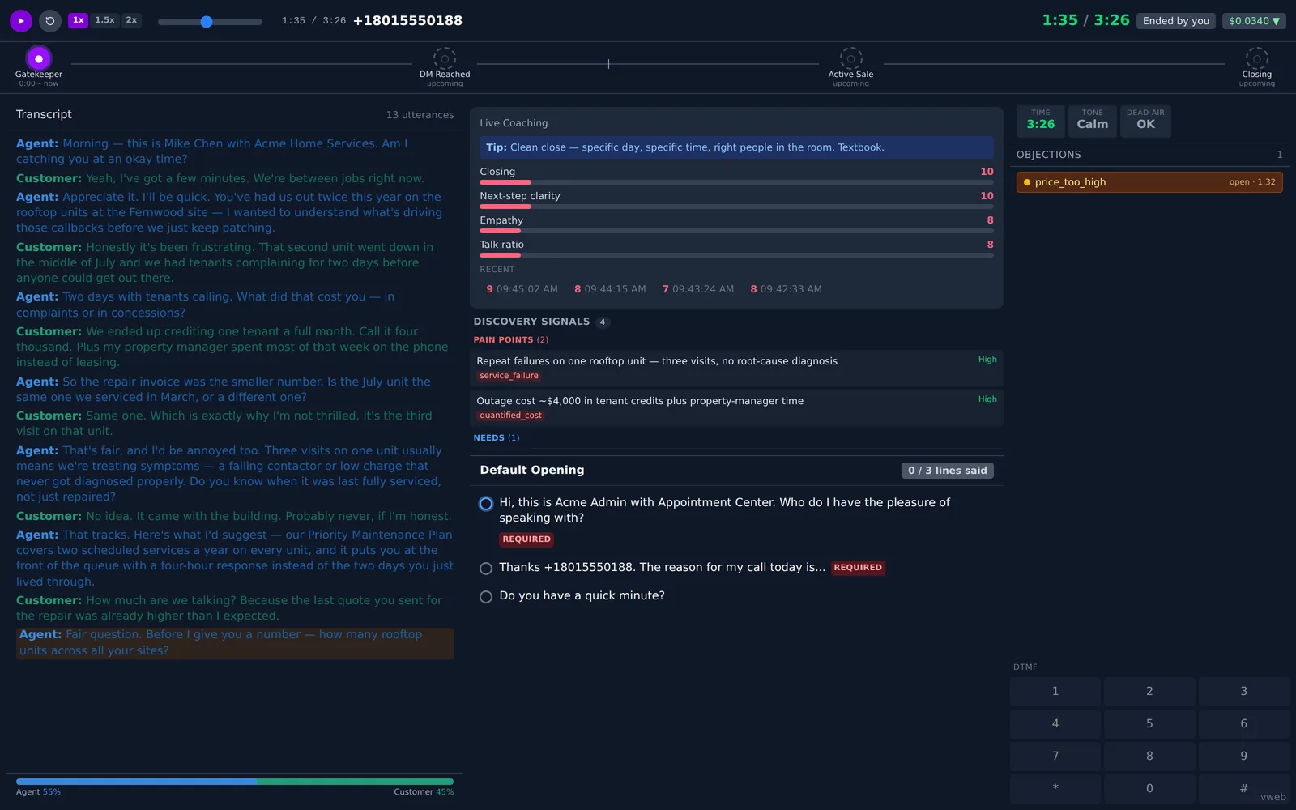The width and height of the screenshot is (1296, 810).
Task: Select the Gatekeeper stage marker
Action: (x=39, y=58)
